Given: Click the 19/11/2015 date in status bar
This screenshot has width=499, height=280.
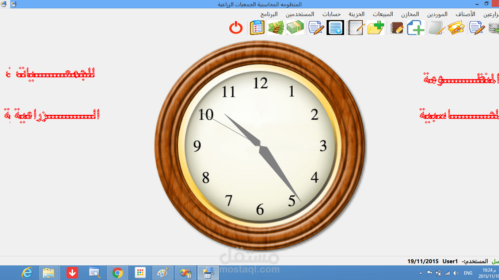Looking at the screenshot, I should point(423,261).
